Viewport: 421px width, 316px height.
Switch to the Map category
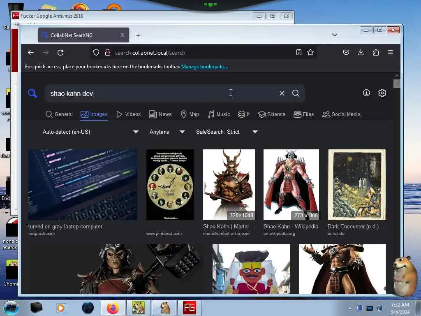point(190,114)
